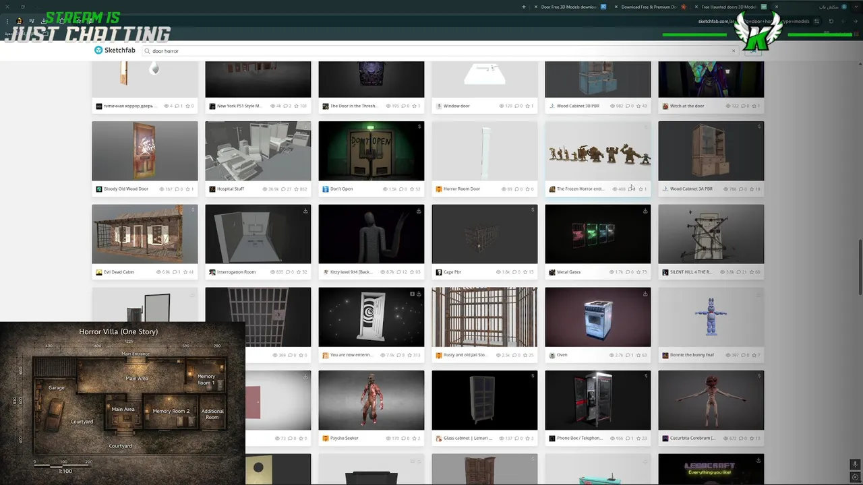Click the page vertical scrollbar thumb
This screenshot has width=863, height=485.
[860, 267]
